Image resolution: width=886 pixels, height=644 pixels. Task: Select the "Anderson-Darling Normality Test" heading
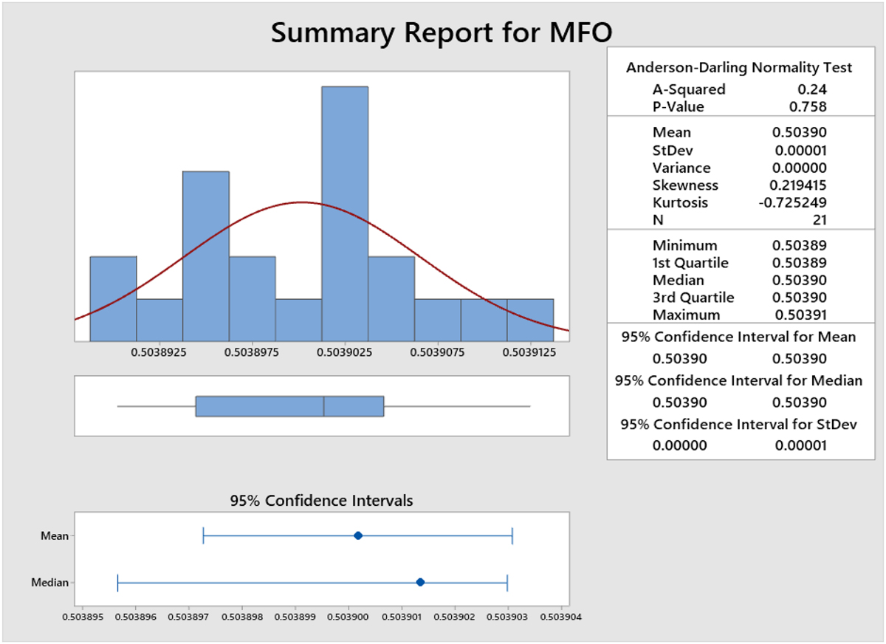pos(739,68)
